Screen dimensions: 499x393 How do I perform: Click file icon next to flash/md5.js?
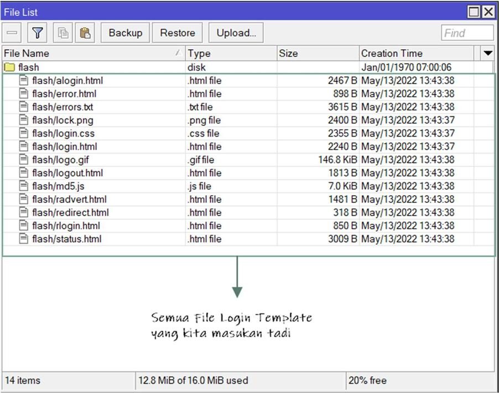[24, 186]
